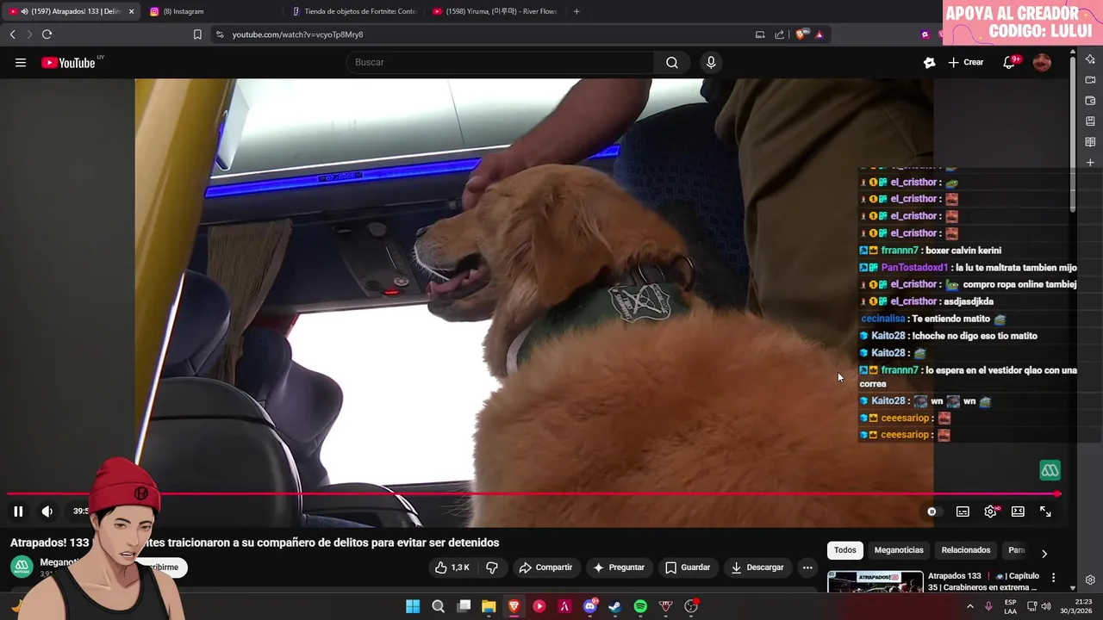Open the add-to-sidebar plus icon
Screen dimensions: 1103x620
coord(1090,163)
